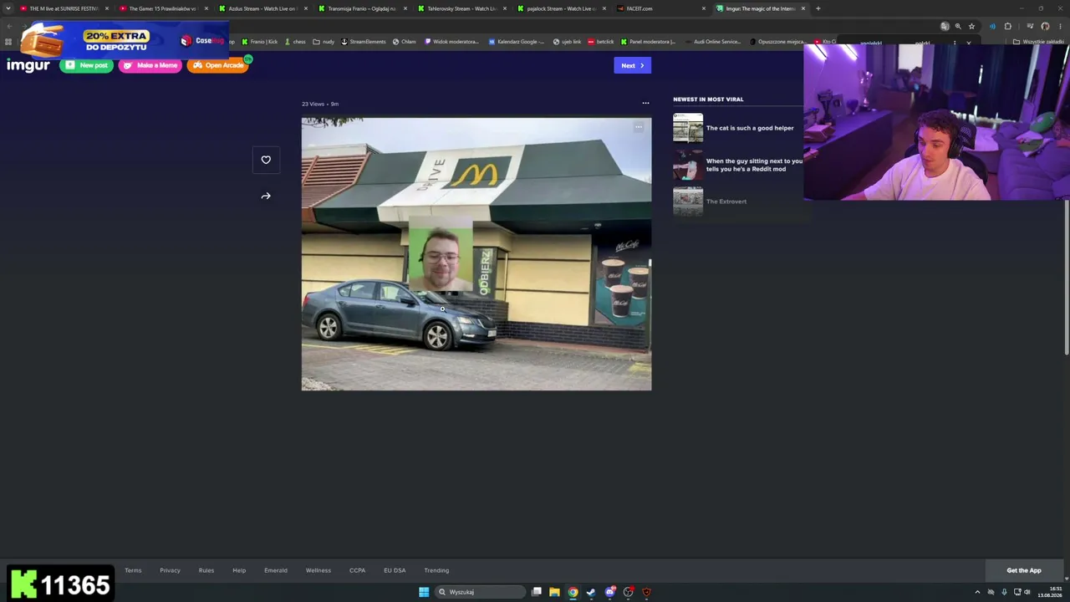This screenshot has height=602, width=1070.
Task: Open the Panel moderatora bookmark
Action: pos(648,42)
